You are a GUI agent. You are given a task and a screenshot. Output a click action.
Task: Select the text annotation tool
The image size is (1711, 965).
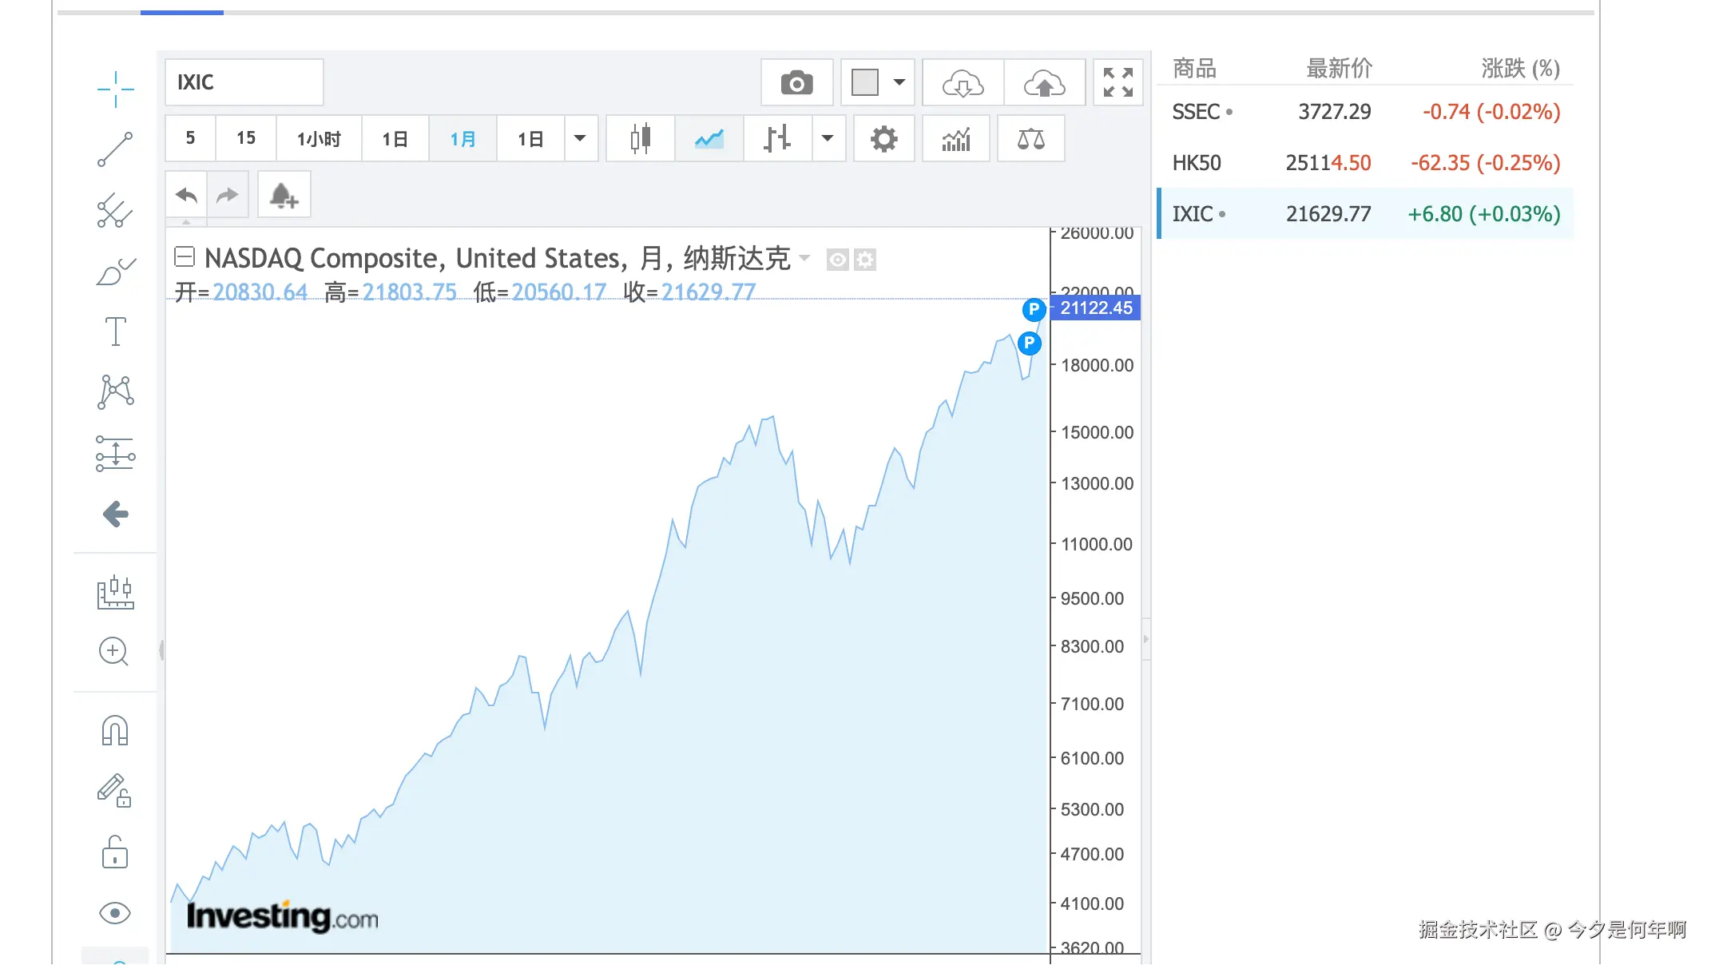point(115,332)
